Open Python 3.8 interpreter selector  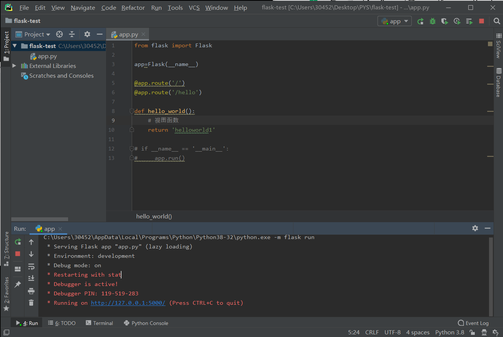tap(450, 332)
